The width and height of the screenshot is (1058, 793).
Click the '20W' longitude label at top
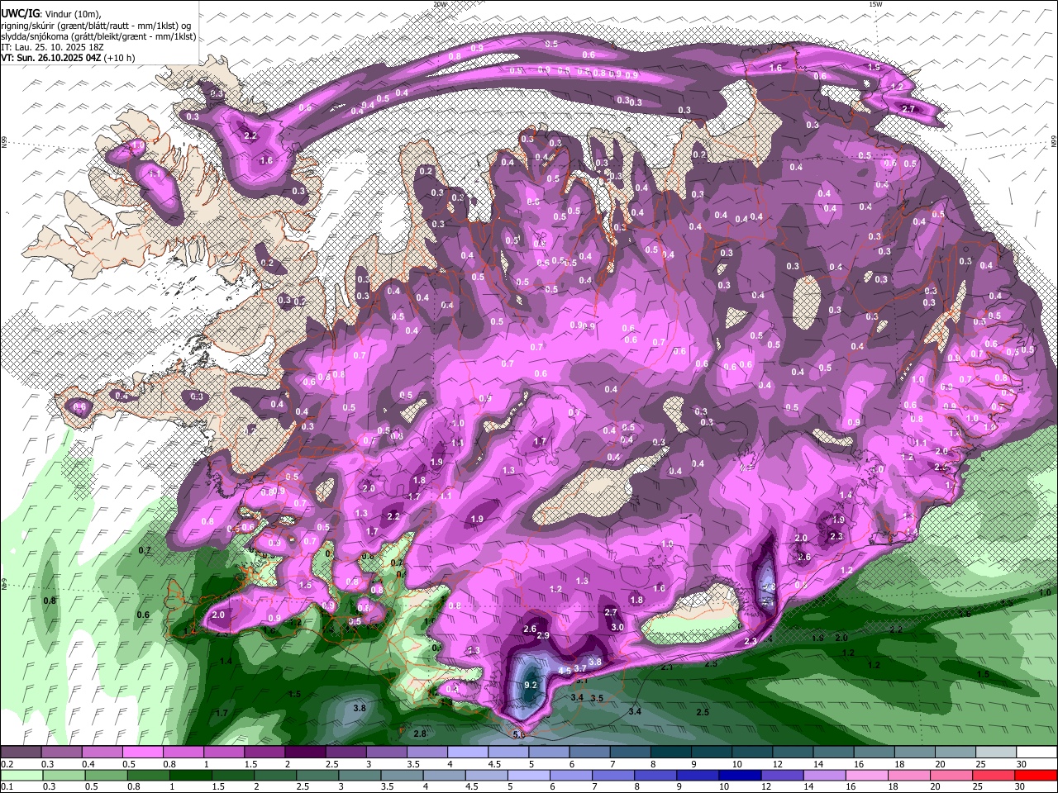[x=440, y=4]
